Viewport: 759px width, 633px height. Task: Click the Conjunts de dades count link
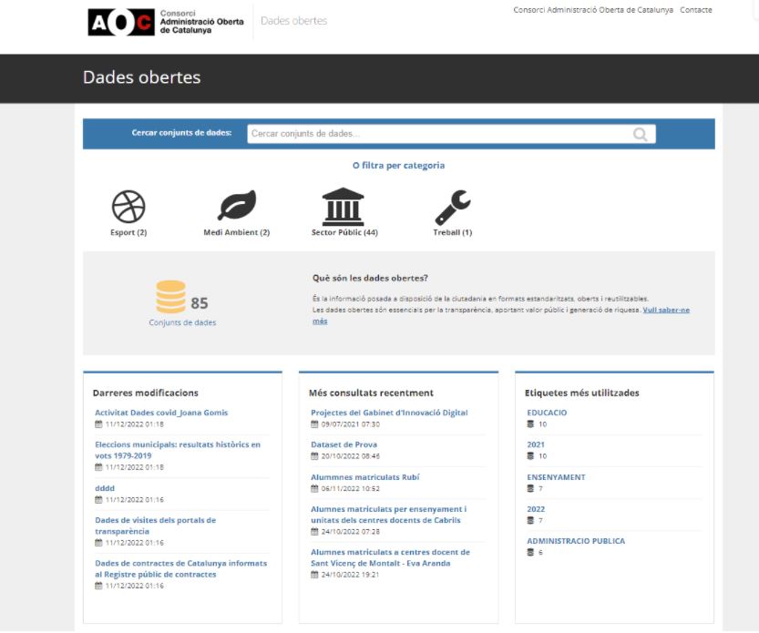pyautogui.click(x=182, y=322)
